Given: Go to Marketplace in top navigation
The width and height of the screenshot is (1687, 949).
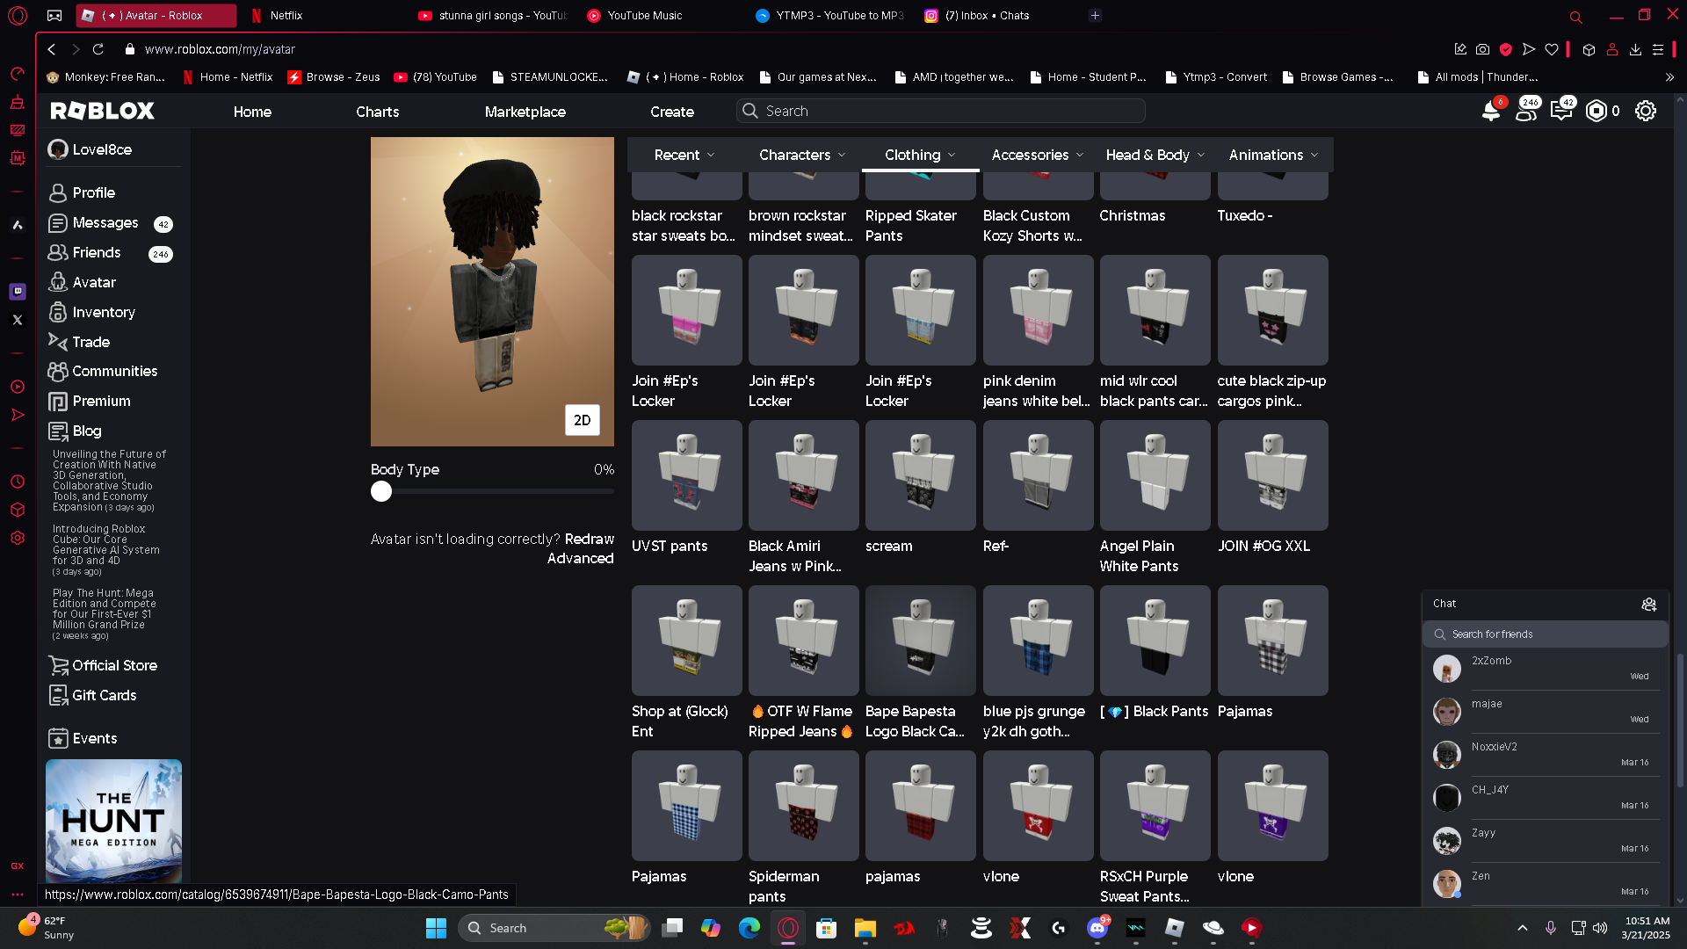Looking at the screenshot, I should [525, 112].
